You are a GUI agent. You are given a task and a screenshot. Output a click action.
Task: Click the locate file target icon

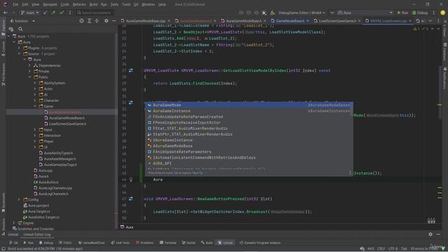click(x=81, y=21)
